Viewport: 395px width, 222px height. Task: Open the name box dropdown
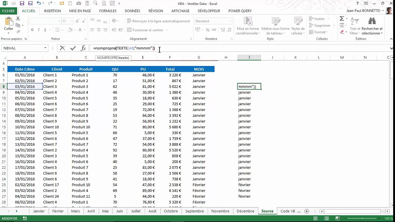click(x=45, y=48)
